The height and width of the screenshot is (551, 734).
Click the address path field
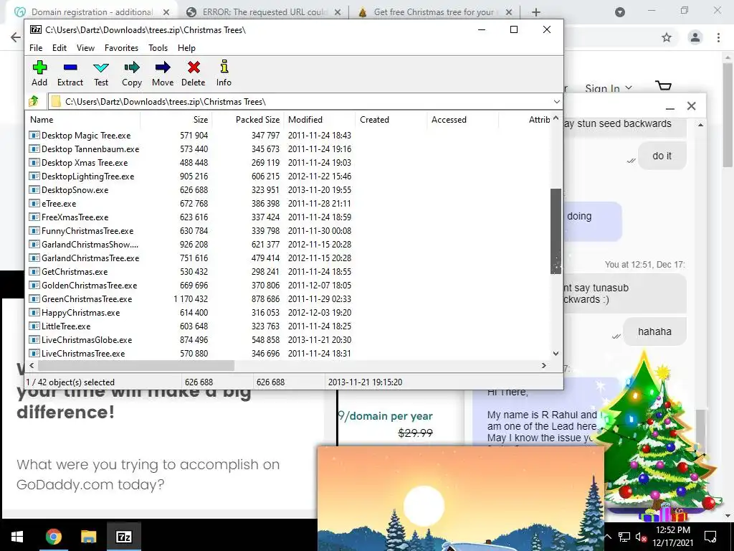point(300,102)
